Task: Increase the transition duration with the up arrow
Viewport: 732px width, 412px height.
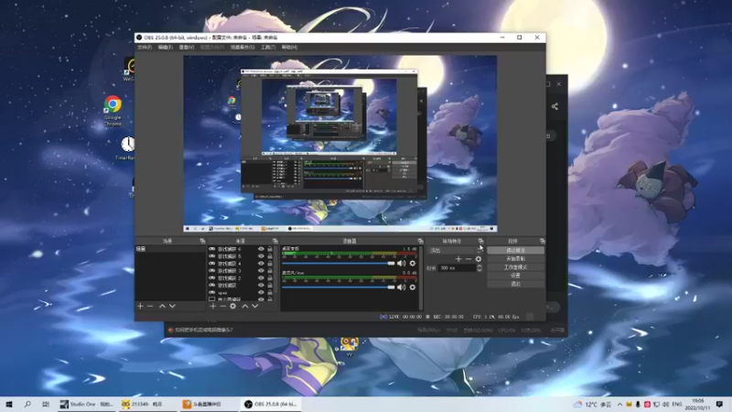Action: [479, 266]
